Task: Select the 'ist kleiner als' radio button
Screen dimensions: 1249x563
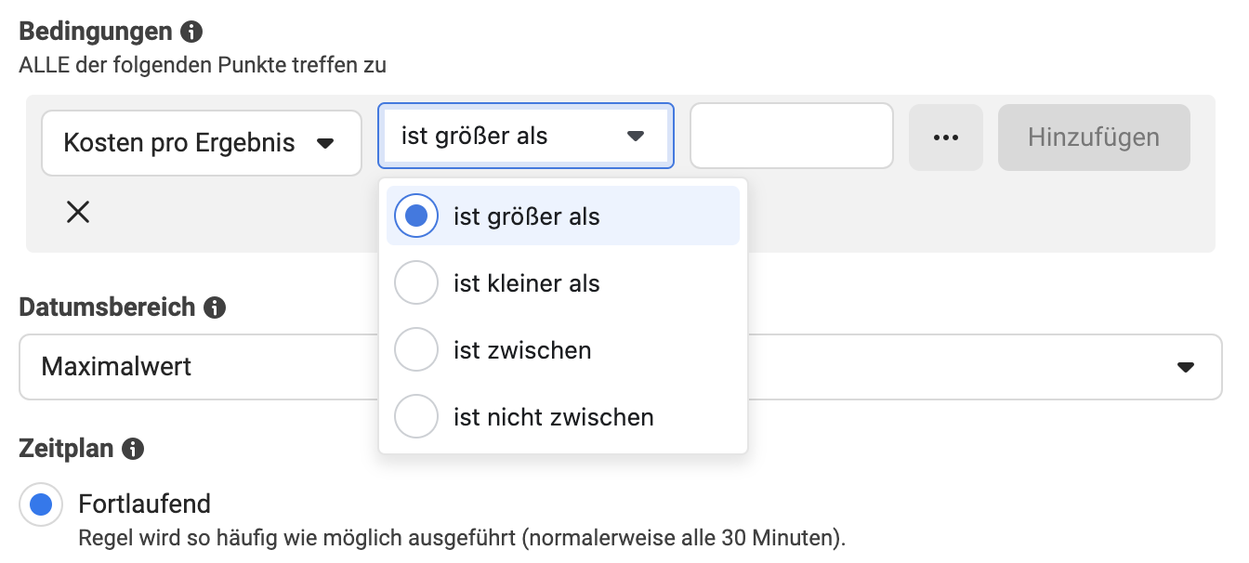Action: coord(416,283)
